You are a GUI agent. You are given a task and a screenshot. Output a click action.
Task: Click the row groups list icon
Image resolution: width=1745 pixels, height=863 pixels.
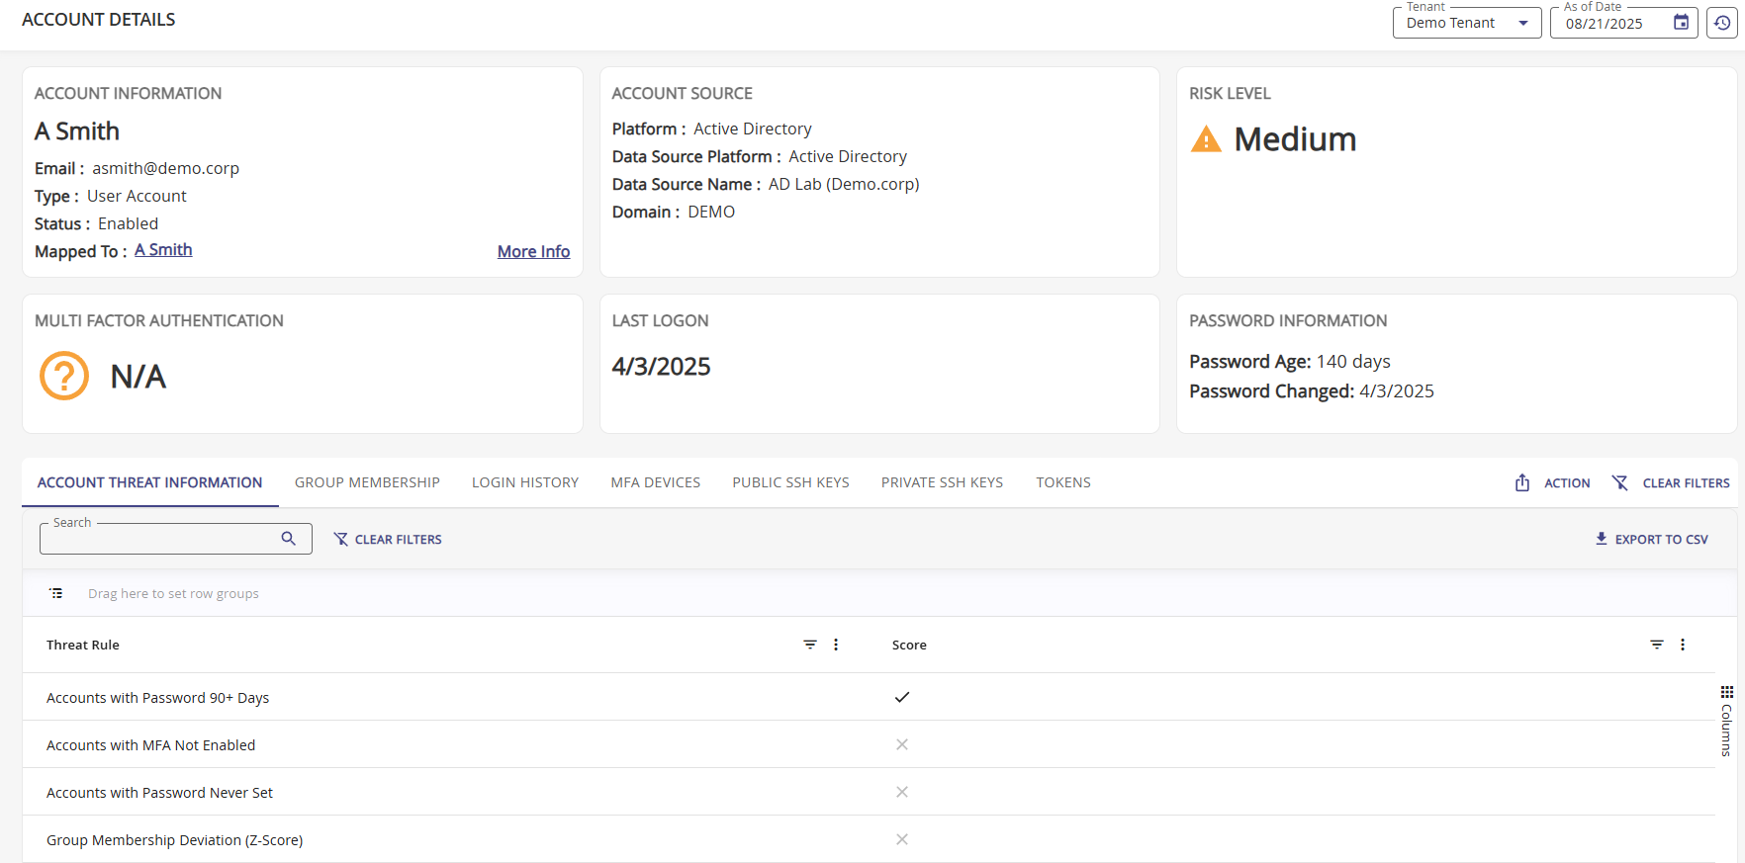point(56,593)
